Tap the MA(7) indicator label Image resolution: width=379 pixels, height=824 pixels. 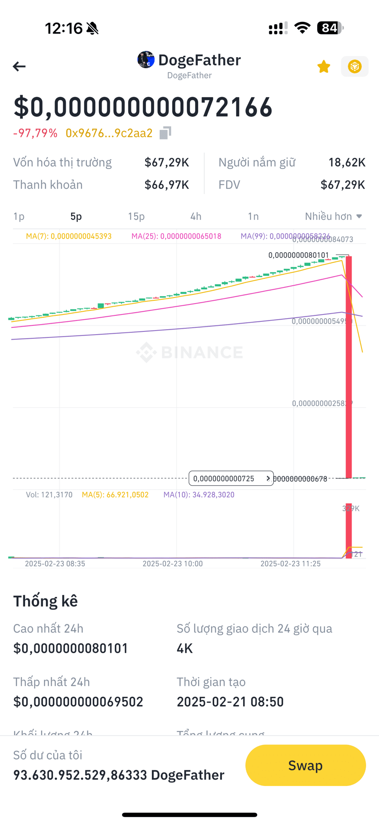click(x=69, y=236)
